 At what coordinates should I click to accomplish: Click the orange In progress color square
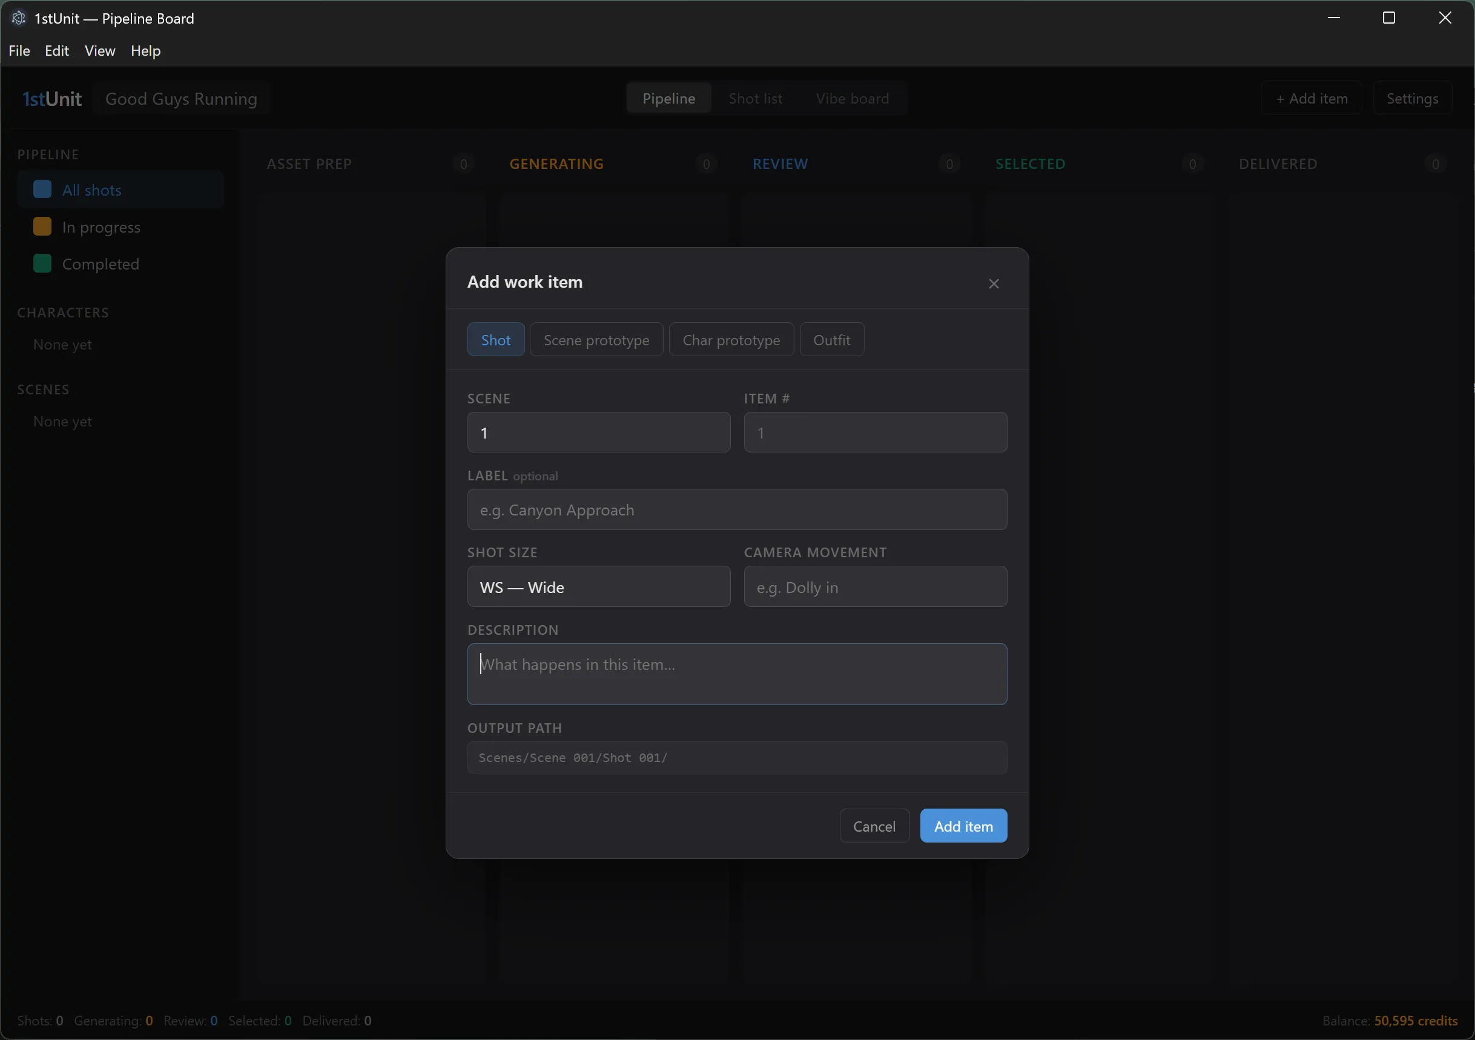pos(42,227)
